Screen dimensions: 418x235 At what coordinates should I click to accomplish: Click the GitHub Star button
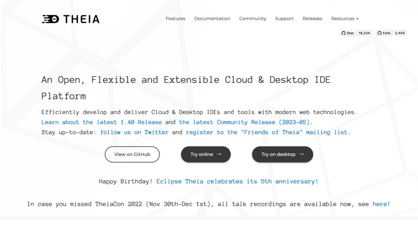coord(348,33)
